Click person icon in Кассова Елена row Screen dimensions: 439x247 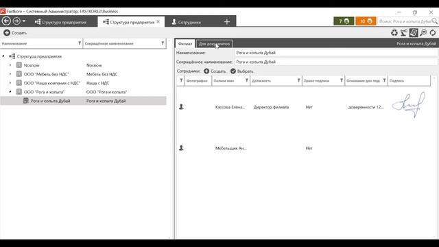tap(181, 107)
